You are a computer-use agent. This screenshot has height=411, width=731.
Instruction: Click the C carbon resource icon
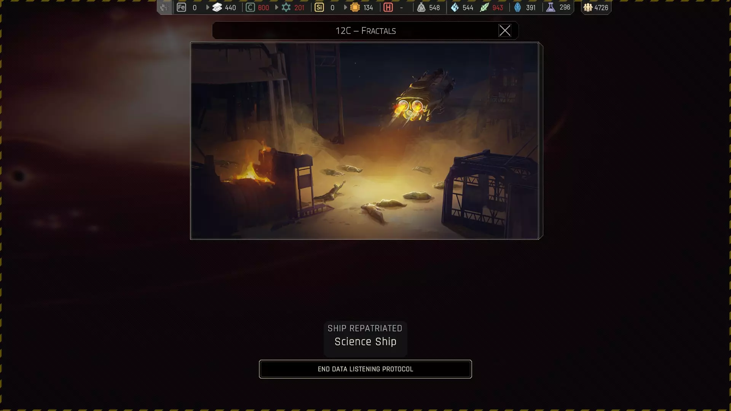[250, 7]
